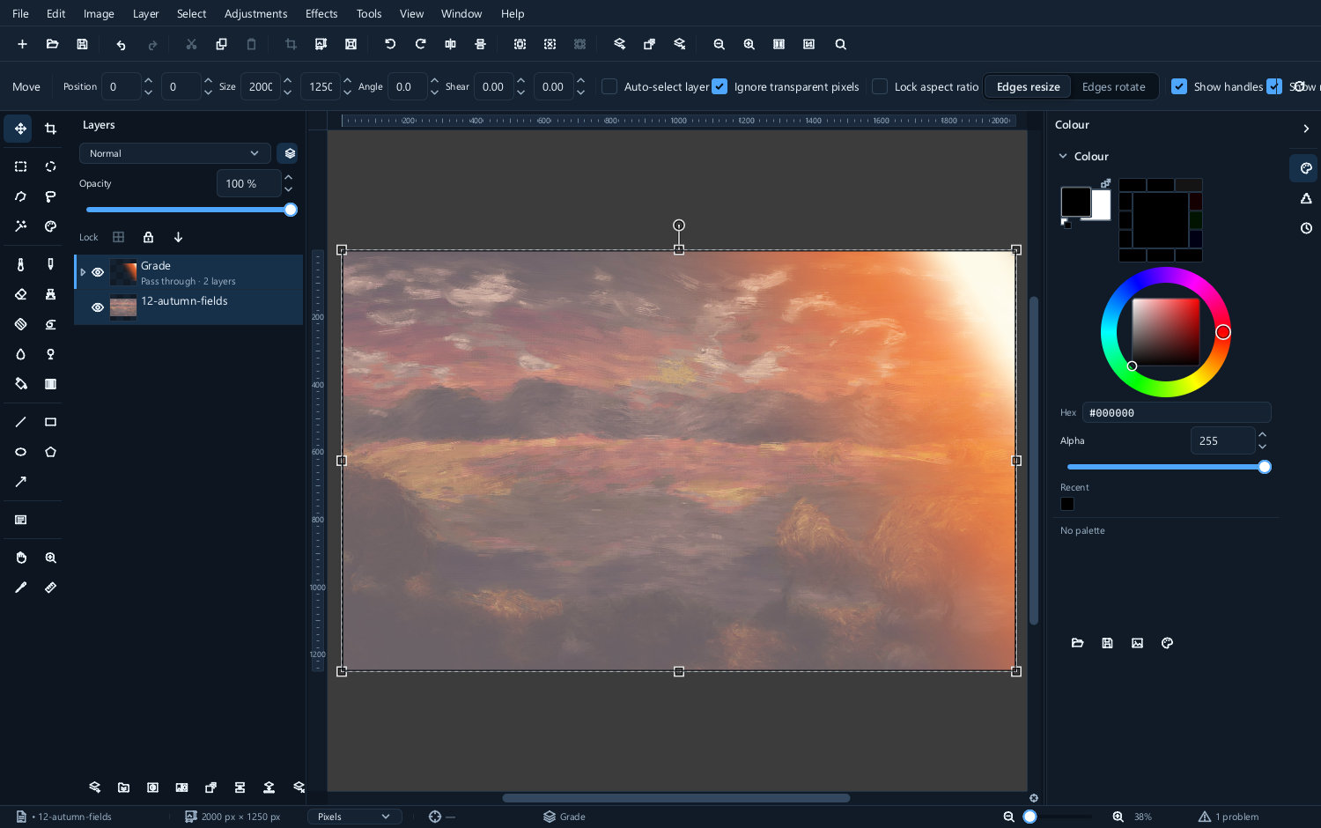
Task: Zoom out using top toolbar icon
Action: pyautogui.click(x=719, y=44)
